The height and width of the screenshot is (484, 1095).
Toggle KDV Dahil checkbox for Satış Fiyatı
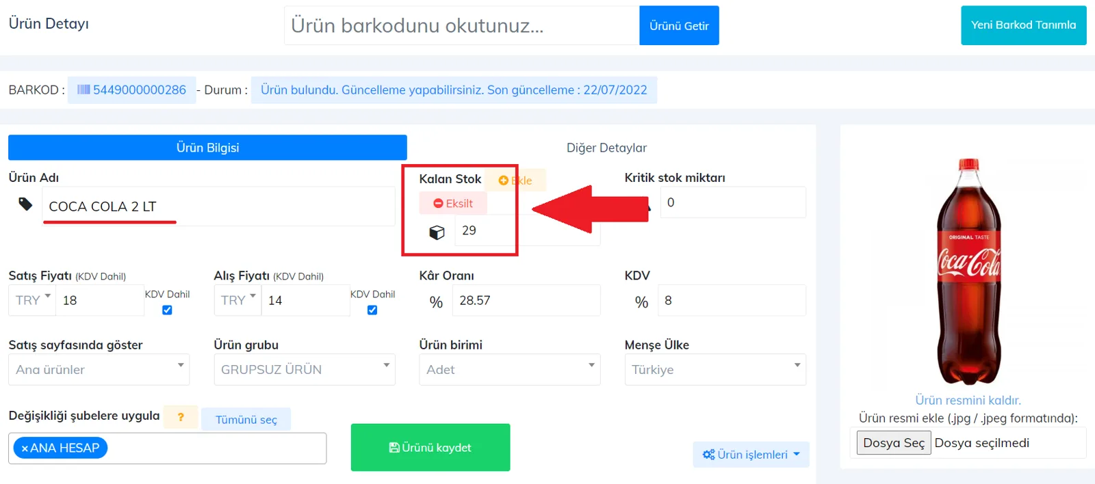pyautogui.click(x=167, y=310)
